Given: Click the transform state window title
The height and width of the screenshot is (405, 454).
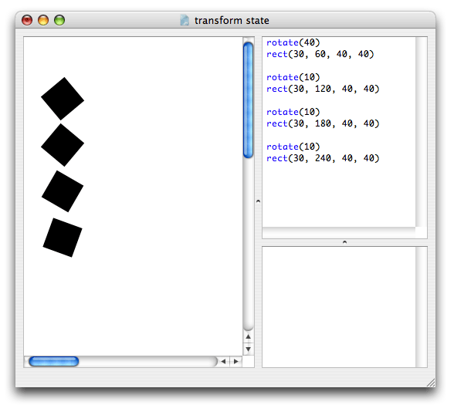Looking at the screenshot, I should click(232, 21).
